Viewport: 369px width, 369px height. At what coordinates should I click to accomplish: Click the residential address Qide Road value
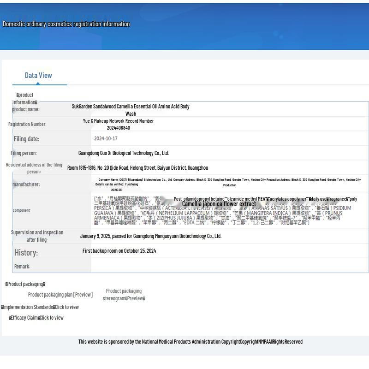tap(137, 168)
